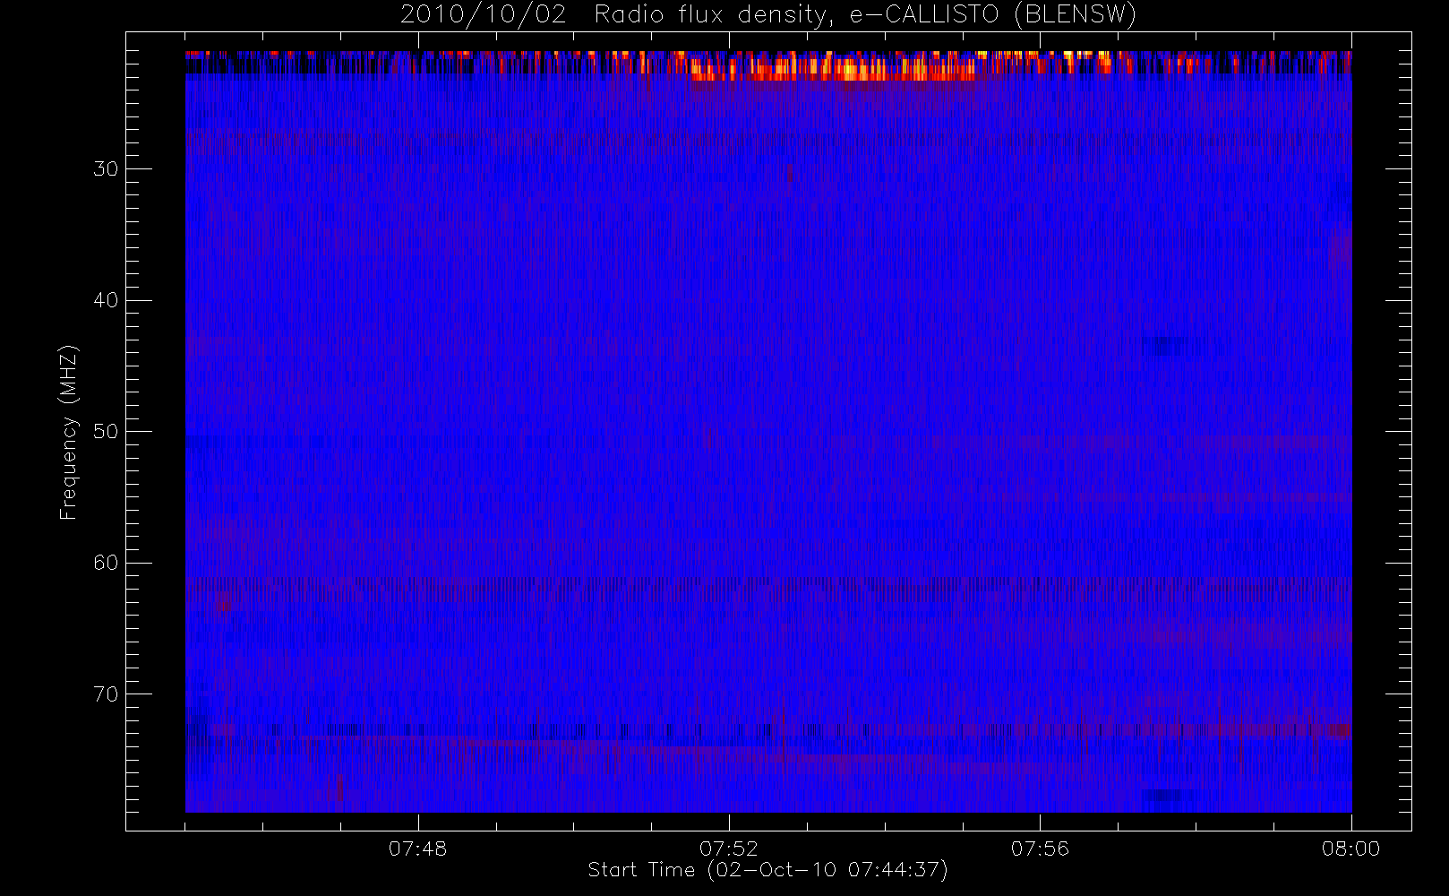Click the 07:52 time tick label
1449x896 pixels.
[729, 849]
